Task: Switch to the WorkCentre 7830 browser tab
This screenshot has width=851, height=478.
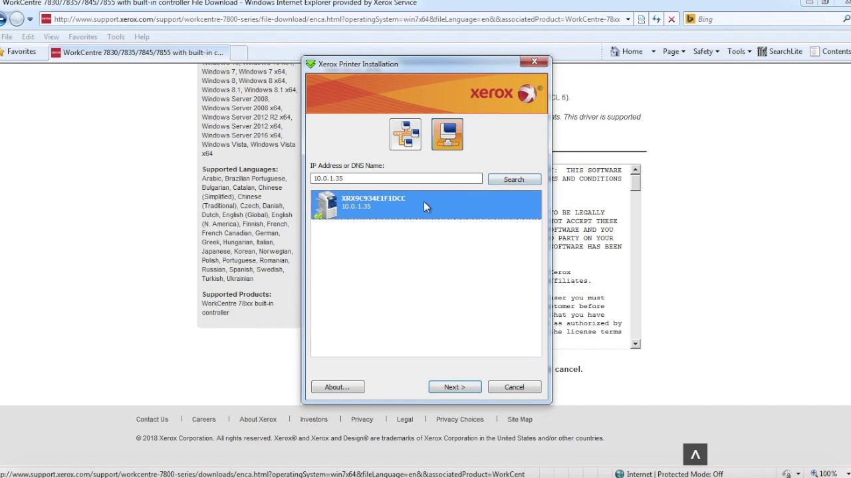Action: 138,52
